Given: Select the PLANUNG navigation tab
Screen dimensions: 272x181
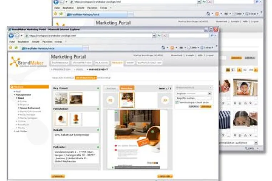Looking at the screenshot, I should click(102, 63).
